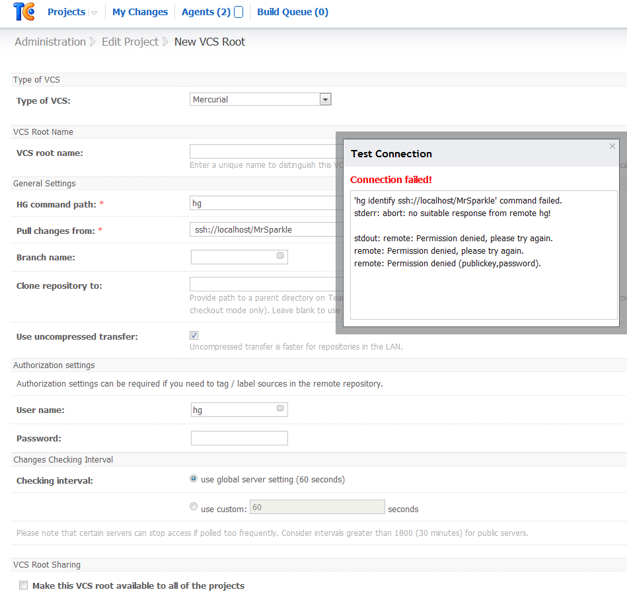Image resolution: width=627 pixels, height=602 pixels.
Task: Navigate to Administration breadcrumb
Action: coord(50,42)
